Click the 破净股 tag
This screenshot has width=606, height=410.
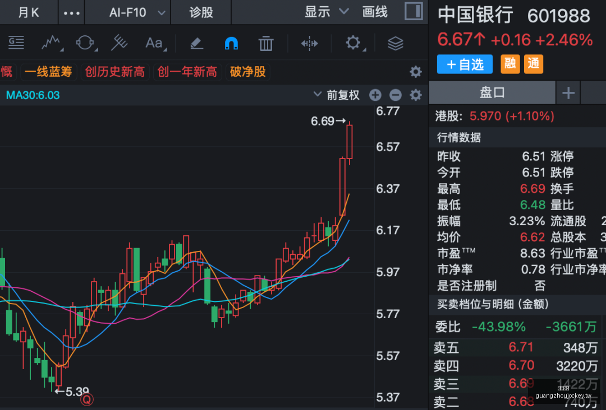pos(248,72)
